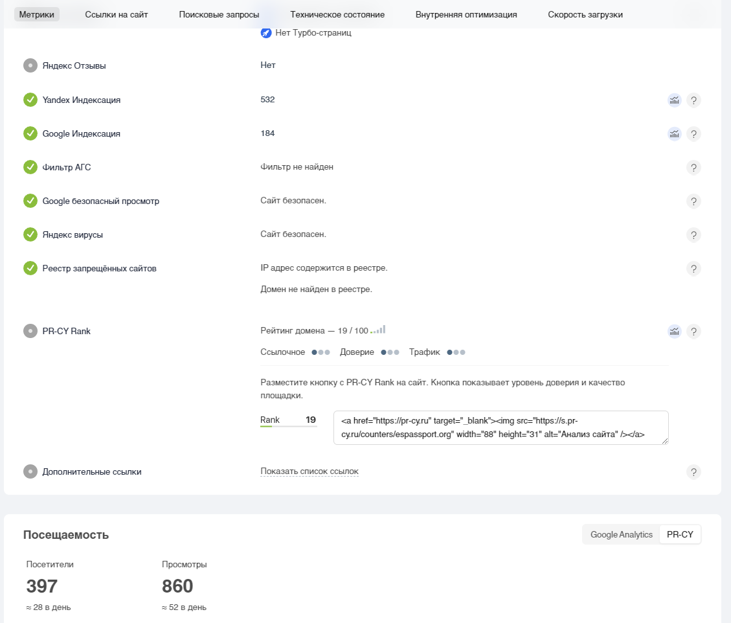731x623 pixels.
Task: Open the Ссылки на сайт tab
Action: point(117,14)
